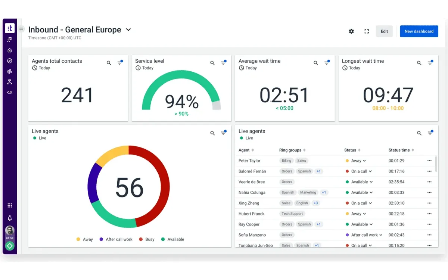The width and height of the screenshot is (448, 280).
Task: Click the user avatar in sidebar
Action: click(10, 230)
